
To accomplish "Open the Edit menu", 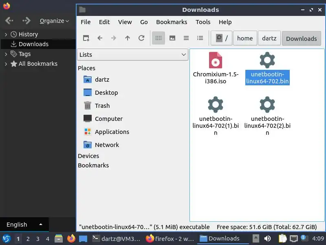I will [104, 22].
